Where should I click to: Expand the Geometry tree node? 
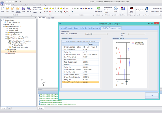[x=4, y=24]
